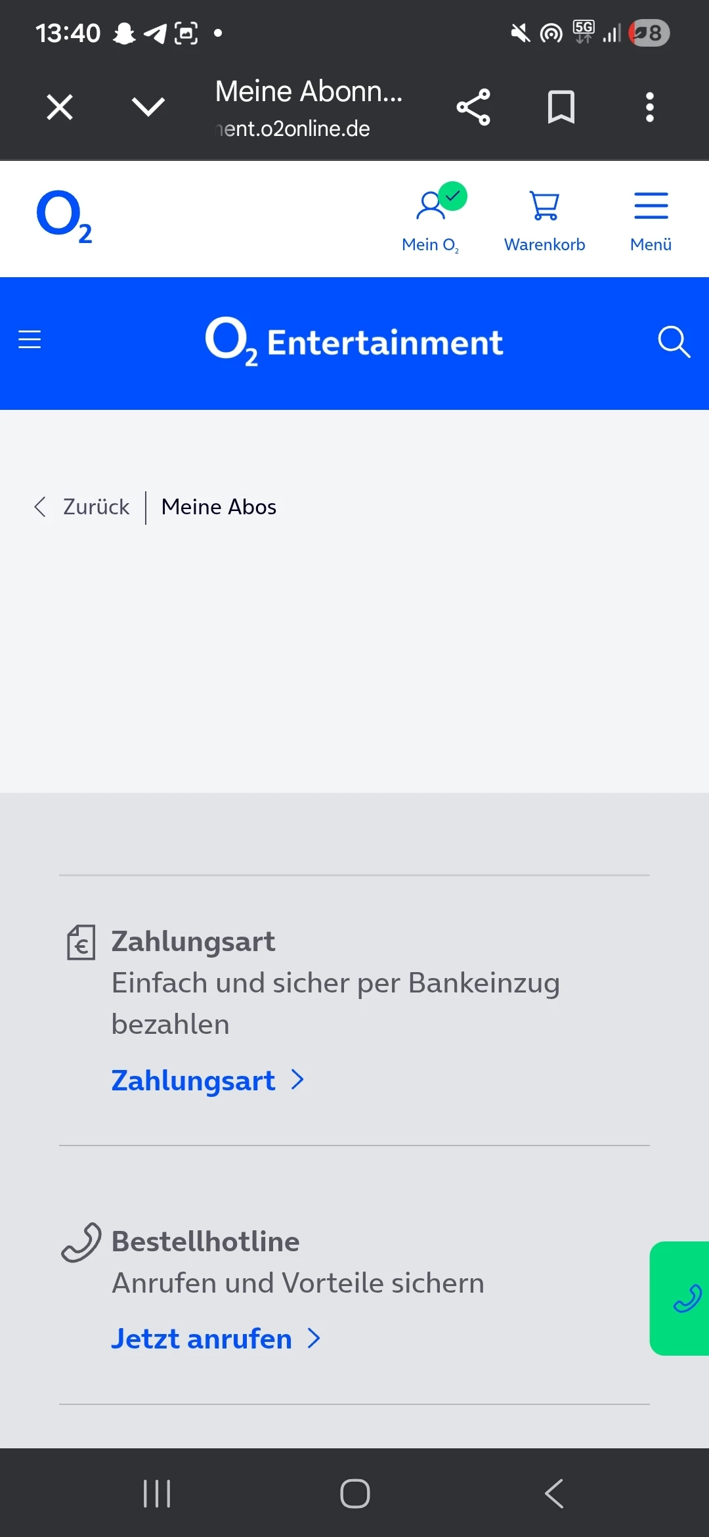Tap the O2 Entertainment banner logo
The height and width of the screenshot is (1537, 709).
point(354,342)
